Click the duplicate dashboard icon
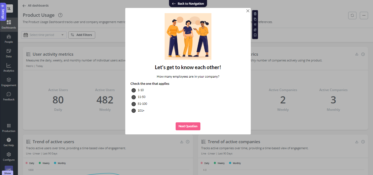This screenshot has height=175, width=373. [x=255, y=19]
